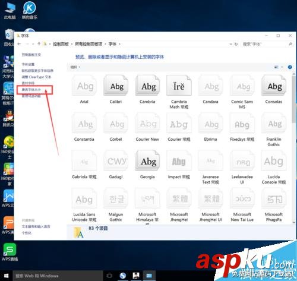
Task: Open 此电脑 desktop icon
Action: [10, 11]
